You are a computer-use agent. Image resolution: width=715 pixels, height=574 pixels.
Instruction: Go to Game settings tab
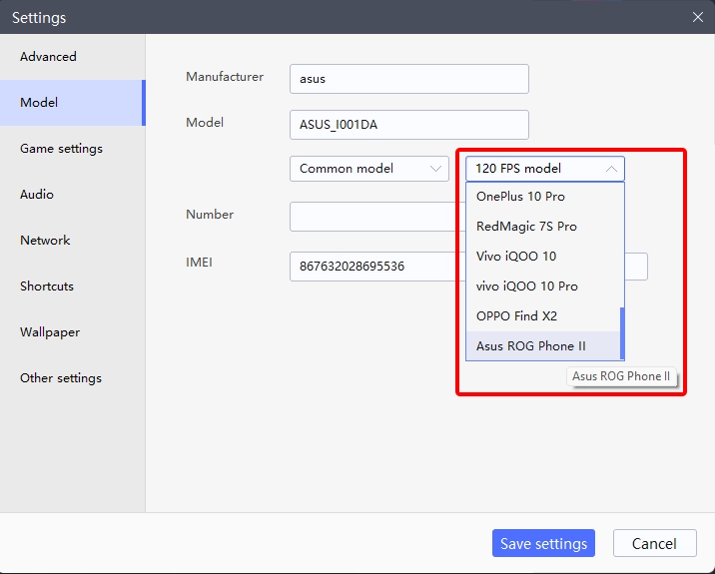73,149
